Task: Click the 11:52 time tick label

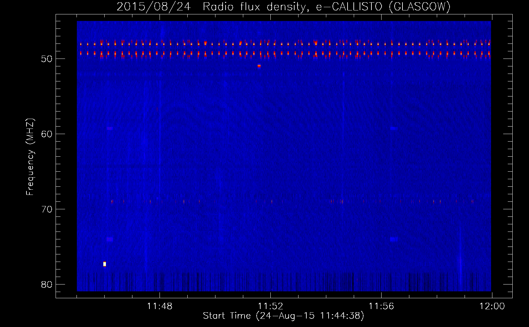Action: pyautogui.click(x=270, y=306)
